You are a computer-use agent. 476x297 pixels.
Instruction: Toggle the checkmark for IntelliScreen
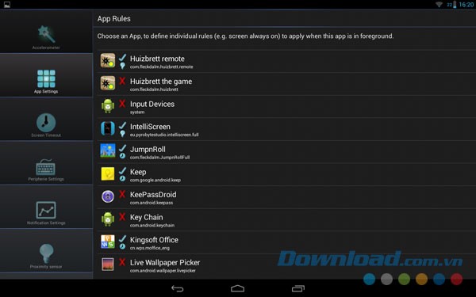122,125
